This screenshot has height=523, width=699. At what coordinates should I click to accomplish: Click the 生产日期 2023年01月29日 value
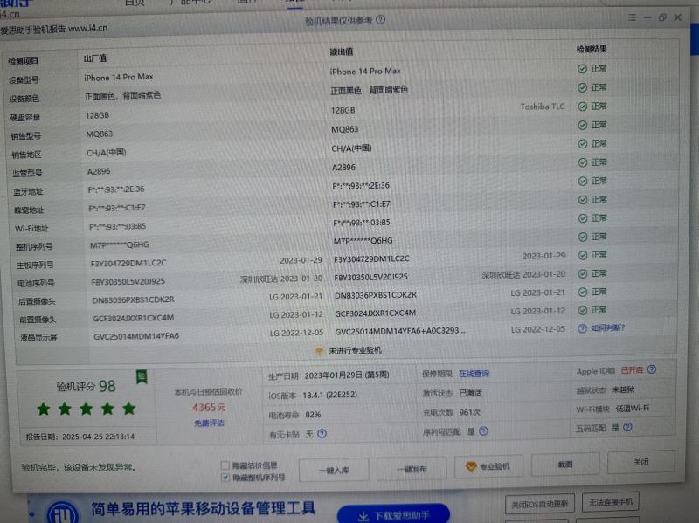click(347, 375)
